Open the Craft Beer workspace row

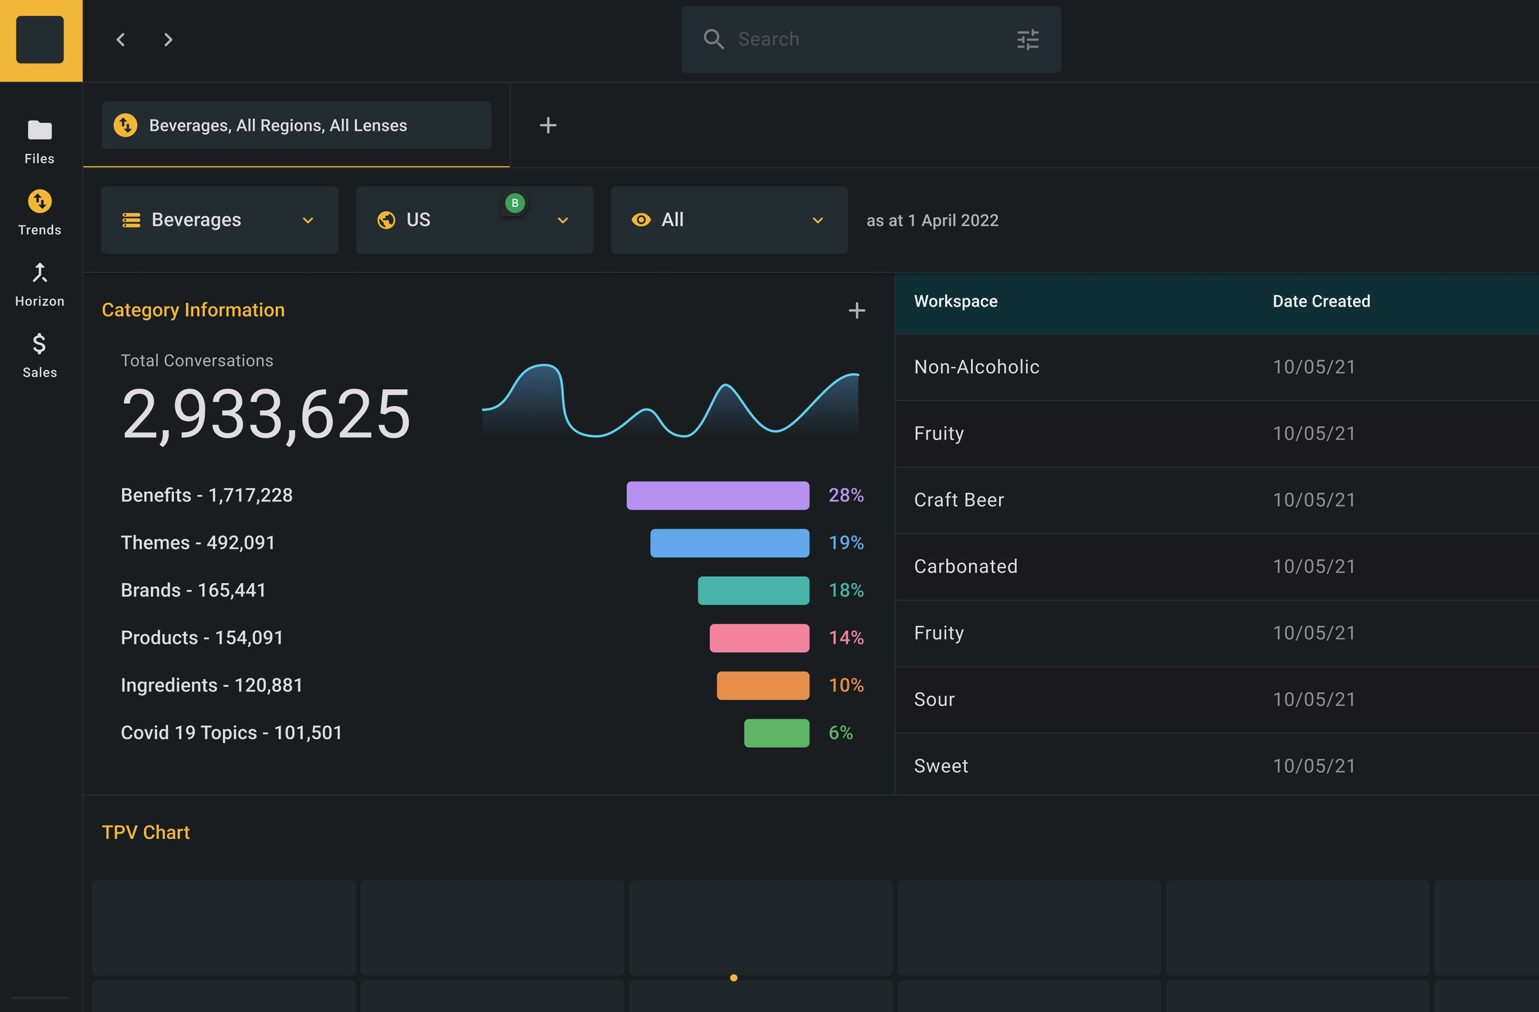(x=1216, y=500)
